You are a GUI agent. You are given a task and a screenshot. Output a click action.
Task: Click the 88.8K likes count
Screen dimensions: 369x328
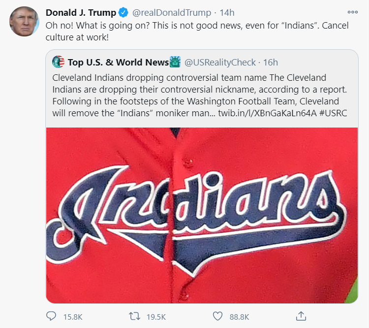click(239, 317)
